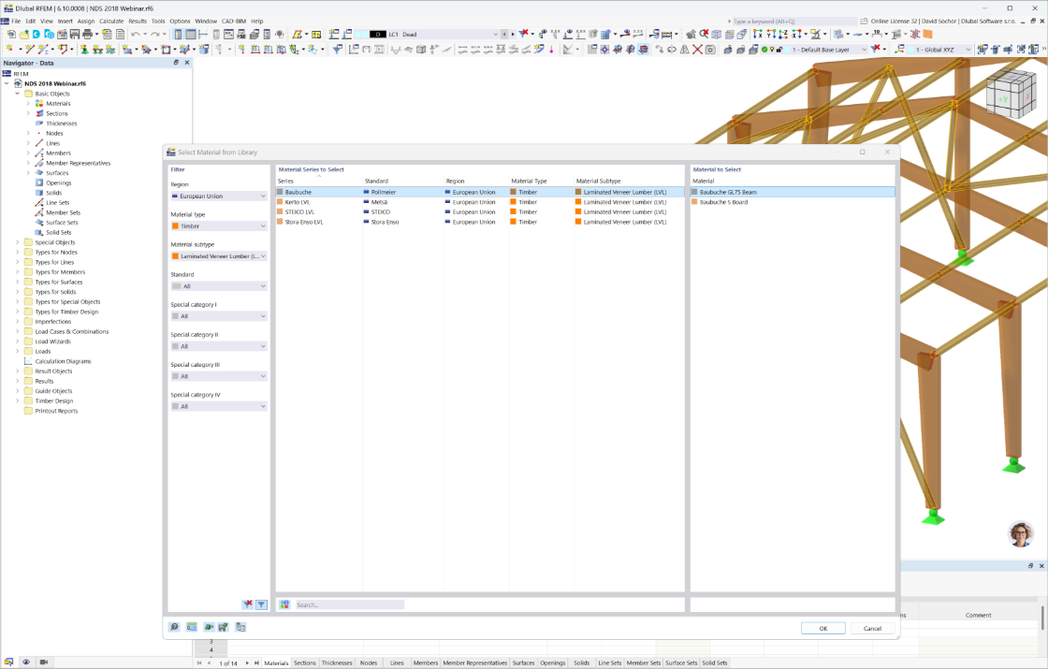
Task: Click the red X delete icon in second toolbar
Action: (697, 50)
